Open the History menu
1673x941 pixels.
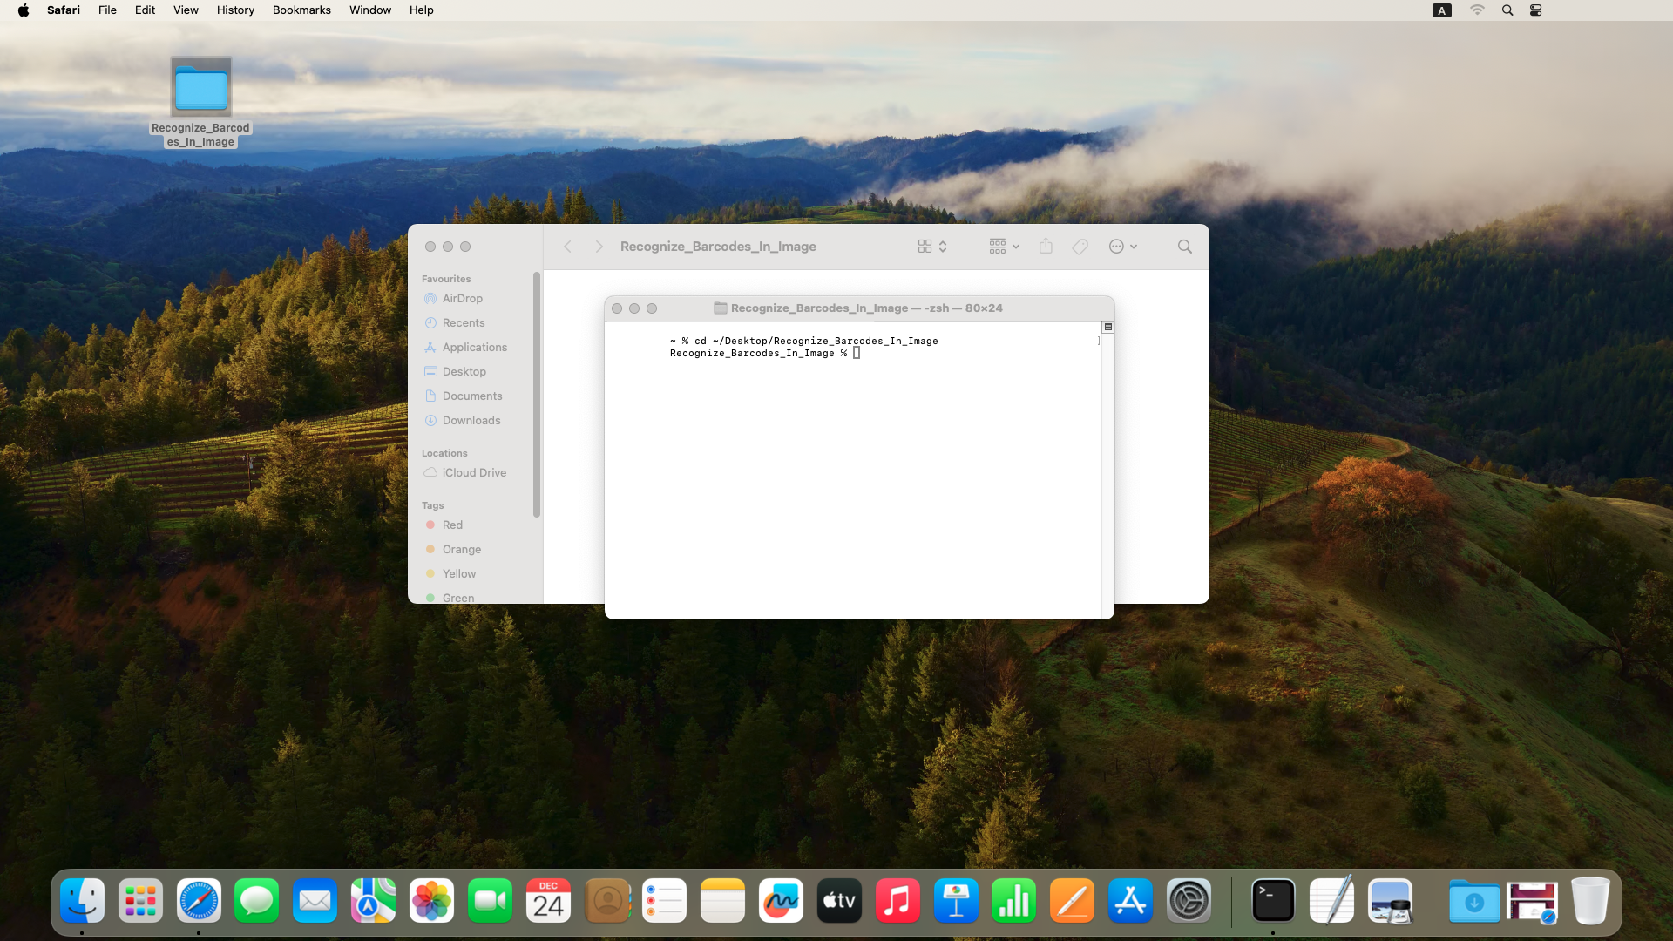pos(235,10)
